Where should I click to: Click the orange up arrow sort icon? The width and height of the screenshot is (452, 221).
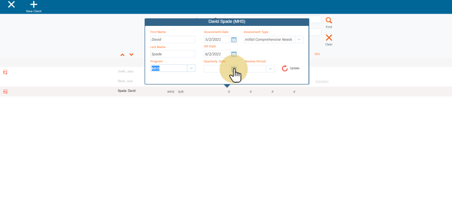[122, 55]
